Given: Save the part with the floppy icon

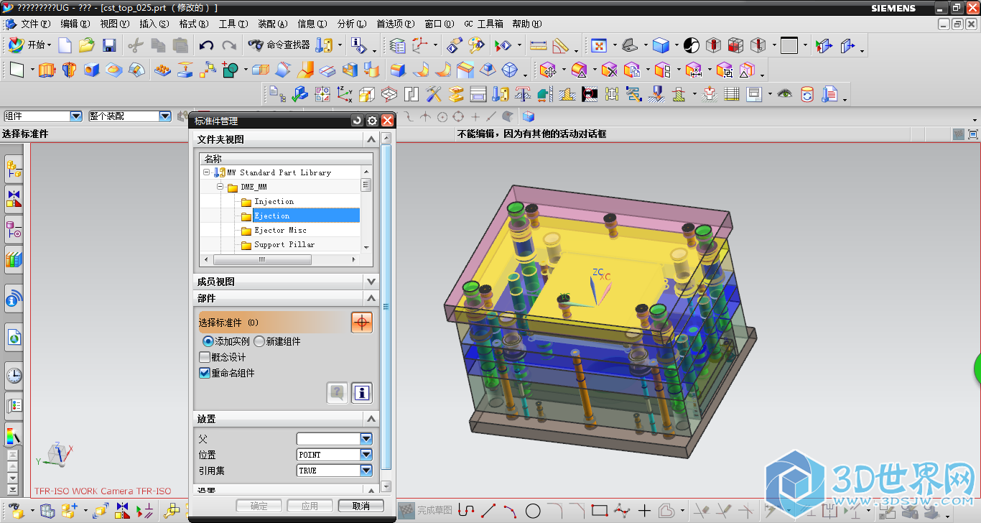Looking at the screenshot, I should point(109,45).
